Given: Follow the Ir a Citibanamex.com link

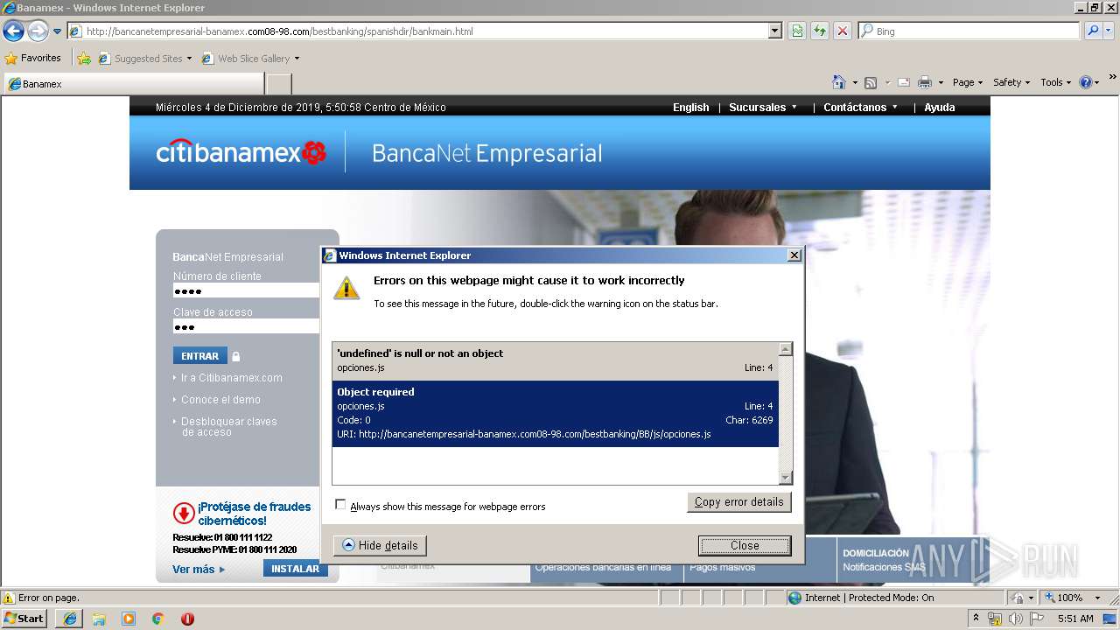Looking at the screenshot, I should point(231,378).
